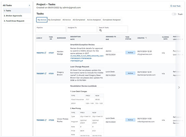Open external link icon for loan 7002665
Image resolution: width=186 pixels, height=137 pixels.
[x=46, y=120]
